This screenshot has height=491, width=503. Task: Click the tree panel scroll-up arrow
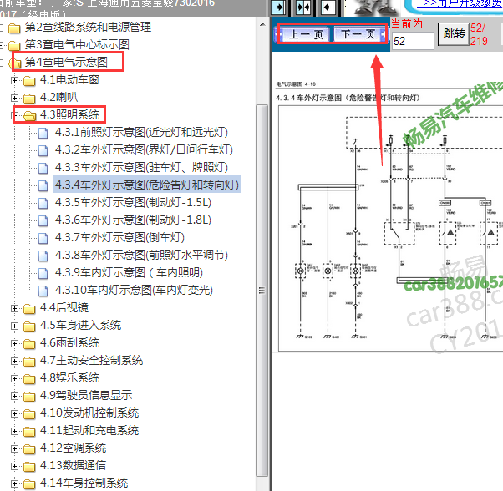coord(262,24)
